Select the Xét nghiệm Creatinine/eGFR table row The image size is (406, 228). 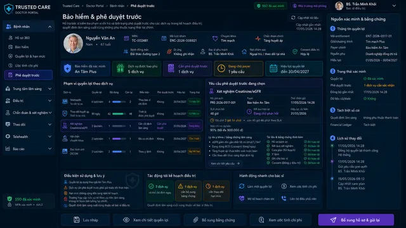(131, 126)
